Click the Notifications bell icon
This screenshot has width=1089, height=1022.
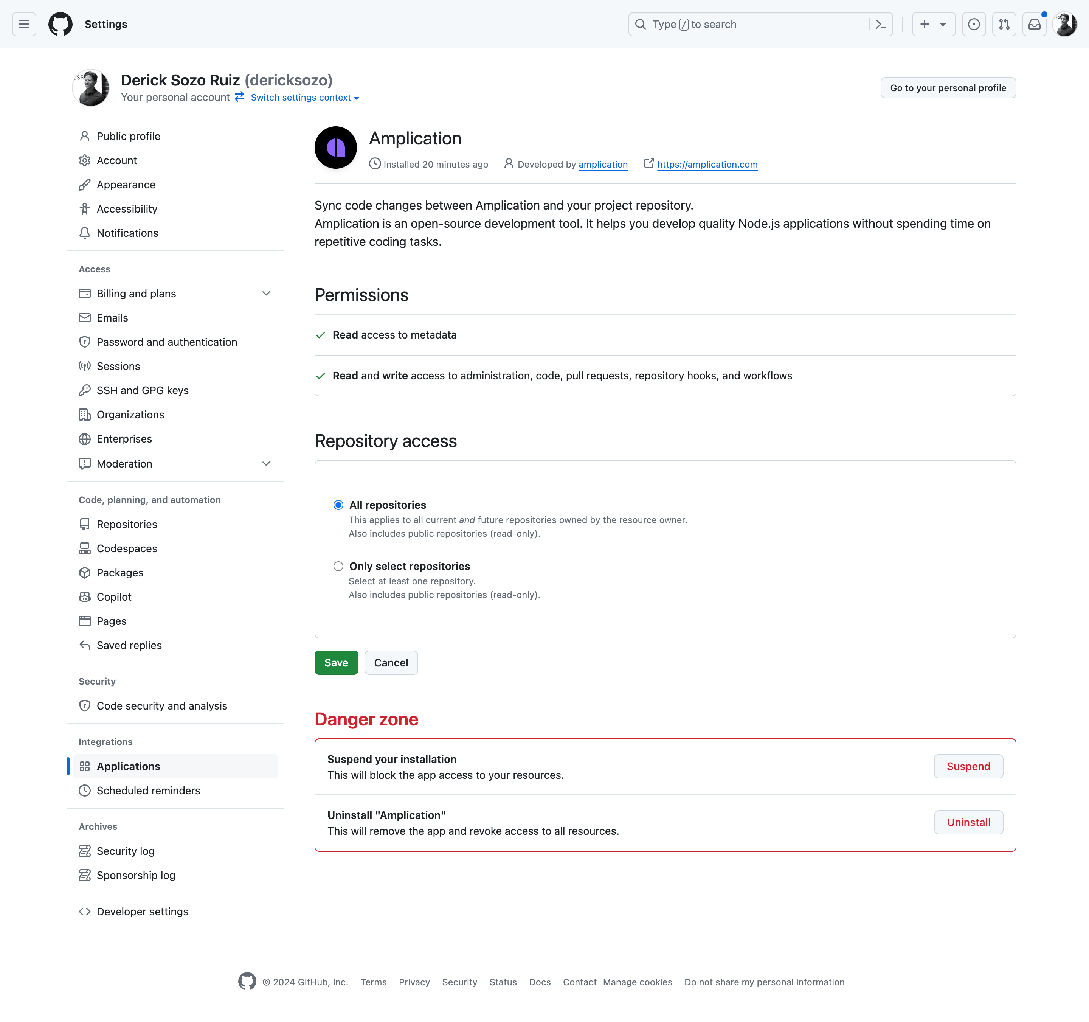pos(84,233)
